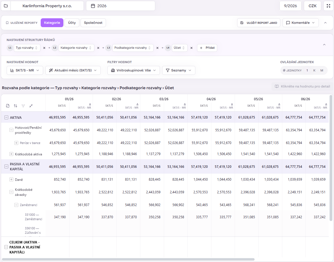Open the SKT/S - MR values dropdown

[x=25, y=70]
